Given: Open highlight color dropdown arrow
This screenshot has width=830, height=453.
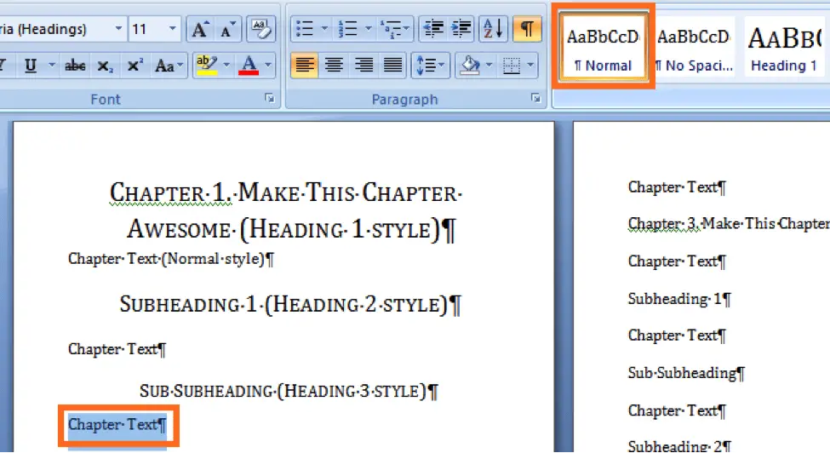Looking at the screenshot, I should click(226, 65).
